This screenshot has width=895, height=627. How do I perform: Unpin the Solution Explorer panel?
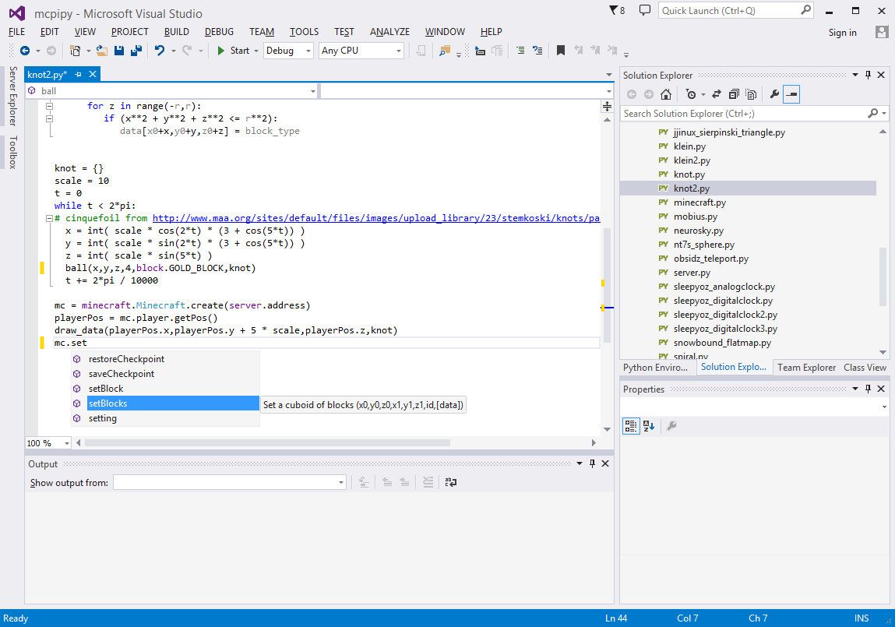(867, 75)
